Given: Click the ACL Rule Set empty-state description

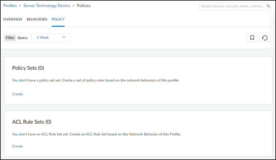Looking at the screenshot, I should pos(96,134).
